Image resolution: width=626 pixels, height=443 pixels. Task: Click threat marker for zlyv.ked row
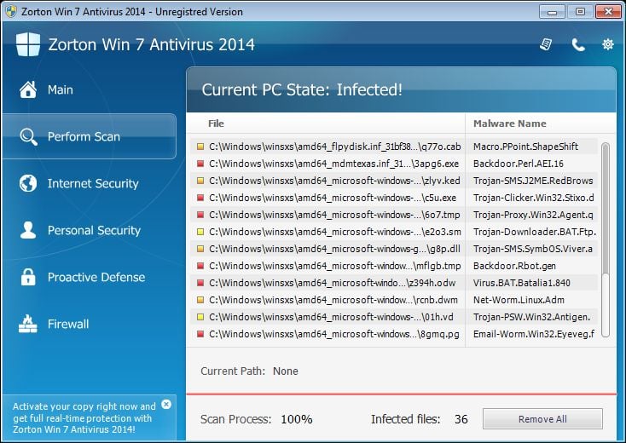tap(200, 181)
